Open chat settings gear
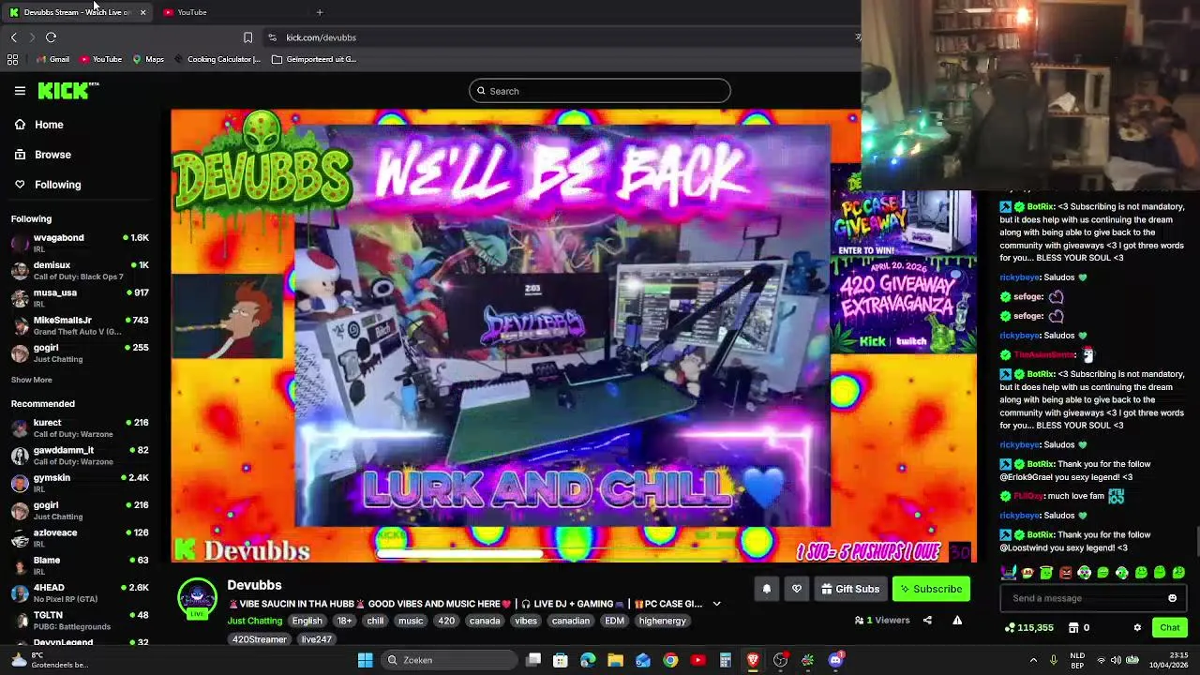 1137,627
